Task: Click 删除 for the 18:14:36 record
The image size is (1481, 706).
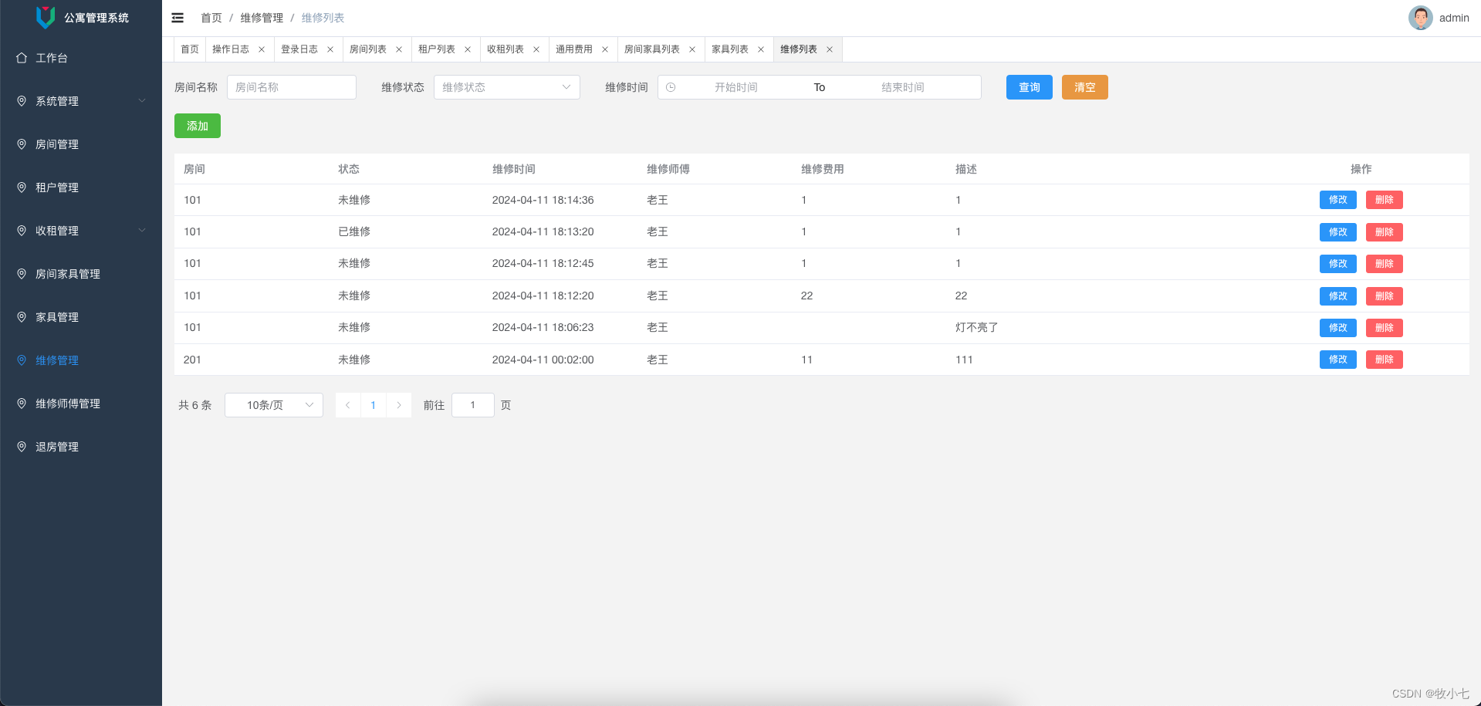Action: tap(1385, 200)
